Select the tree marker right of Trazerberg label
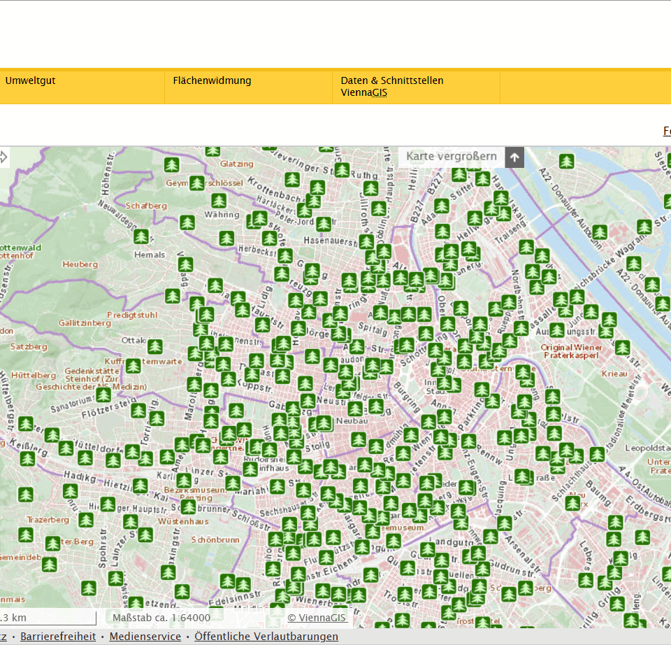671x645 pixels. (x=86, y=520)
